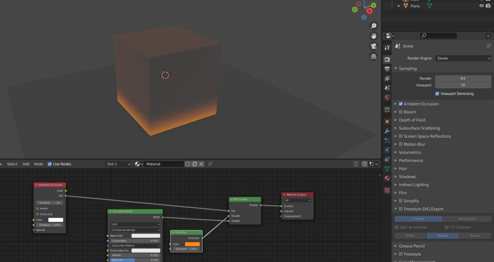The image size is (494, 262).
Task: Check Inside in Ambient Occlusion node
Action: coord(37,209)
